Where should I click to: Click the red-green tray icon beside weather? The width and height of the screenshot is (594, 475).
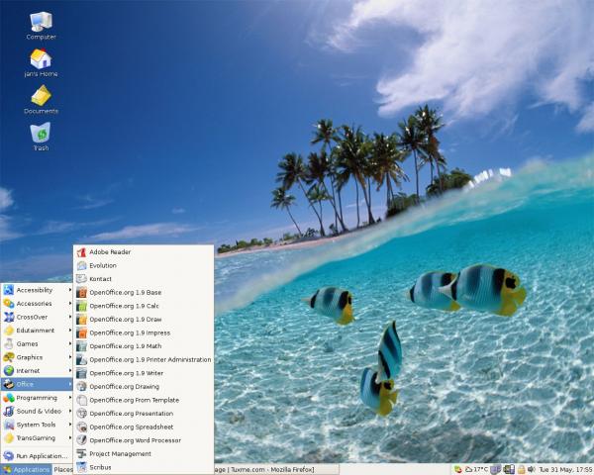click(x=458, y=470)
